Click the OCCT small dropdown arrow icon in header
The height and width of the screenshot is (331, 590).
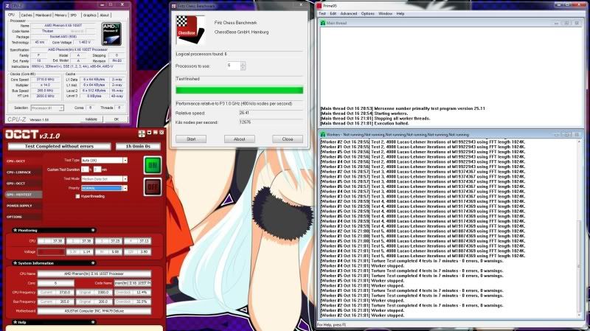149,133
